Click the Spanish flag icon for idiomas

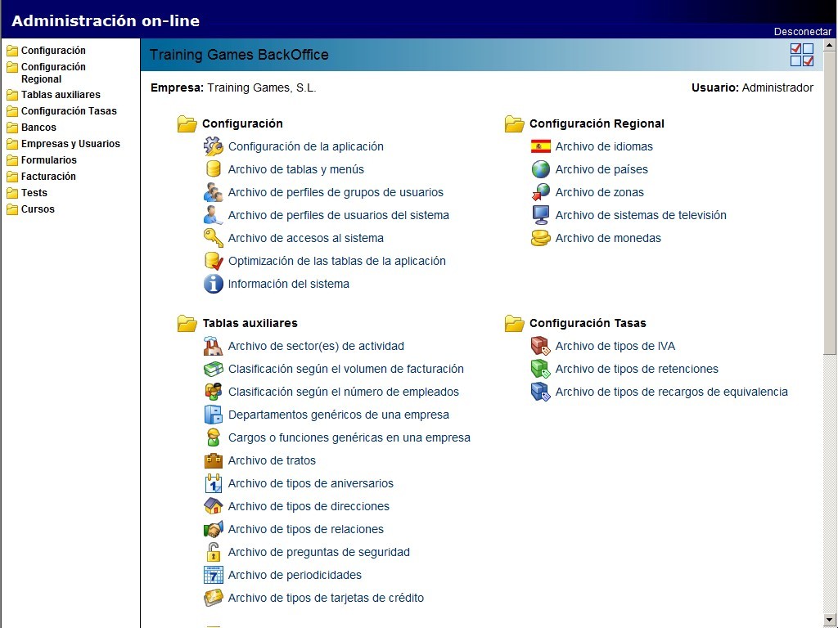tap(540, 147)
